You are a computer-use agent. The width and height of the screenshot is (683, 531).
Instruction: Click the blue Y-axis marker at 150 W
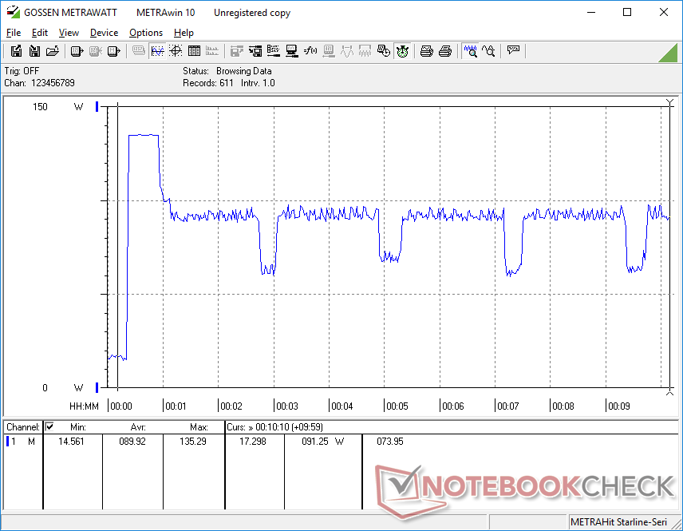(x=97, y=107)
